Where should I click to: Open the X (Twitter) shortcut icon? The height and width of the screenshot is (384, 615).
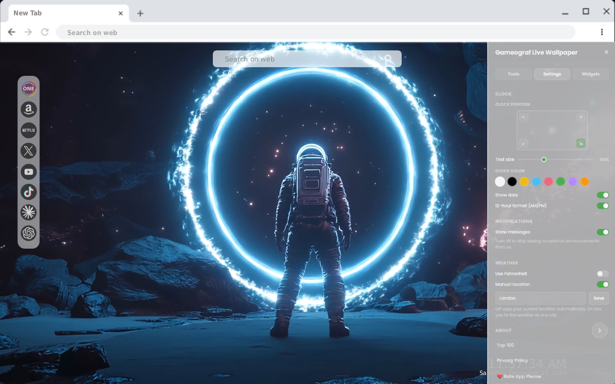point(28,151)
